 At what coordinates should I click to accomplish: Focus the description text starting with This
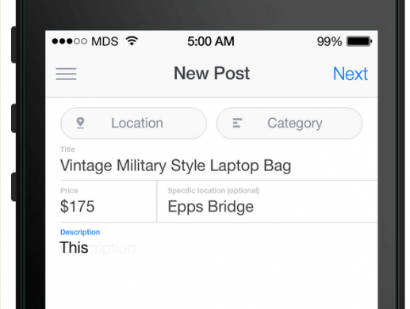pyautogui.click(x=74, y=247)
